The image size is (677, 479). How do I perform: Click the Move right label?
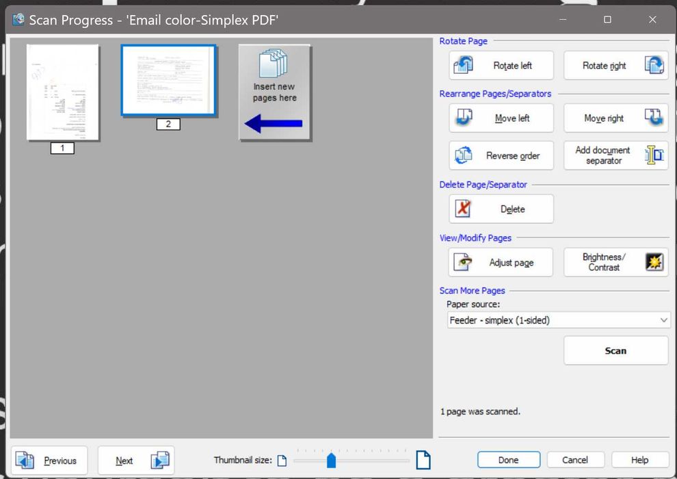(604, 118)
